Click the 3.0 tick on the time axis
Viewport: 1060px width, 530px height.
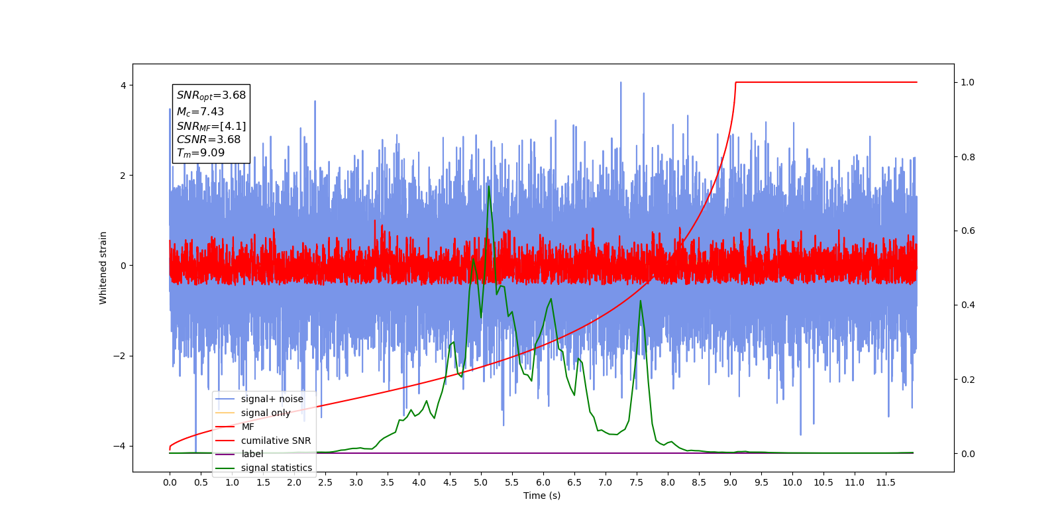click(x=356, y=482)
